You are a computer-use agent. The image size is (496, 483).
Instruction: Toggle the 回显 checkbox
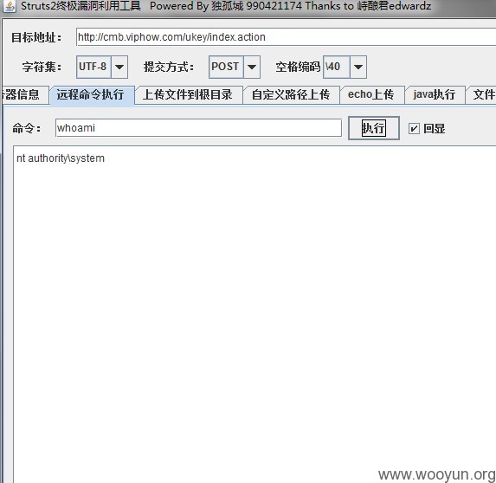(414, 129)
